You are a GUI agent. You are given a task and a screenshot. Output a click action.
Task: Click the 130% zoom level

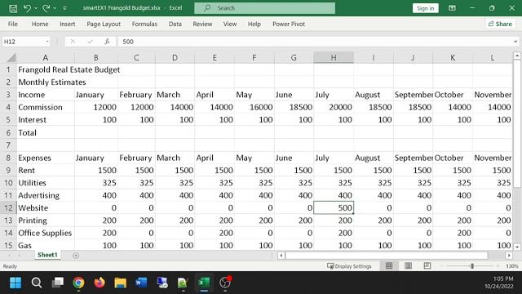click(x=511, y=266)
